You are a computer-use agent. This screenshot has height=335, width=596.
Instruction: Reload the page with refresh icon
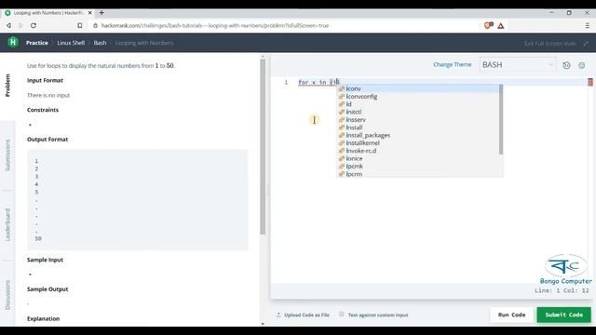(x=34, y=25)
